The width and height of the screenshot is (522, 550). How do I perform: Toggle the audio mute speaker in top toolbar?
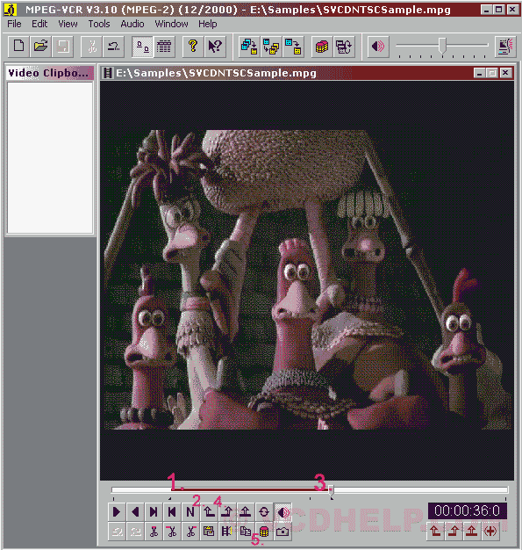pos(377,47)
